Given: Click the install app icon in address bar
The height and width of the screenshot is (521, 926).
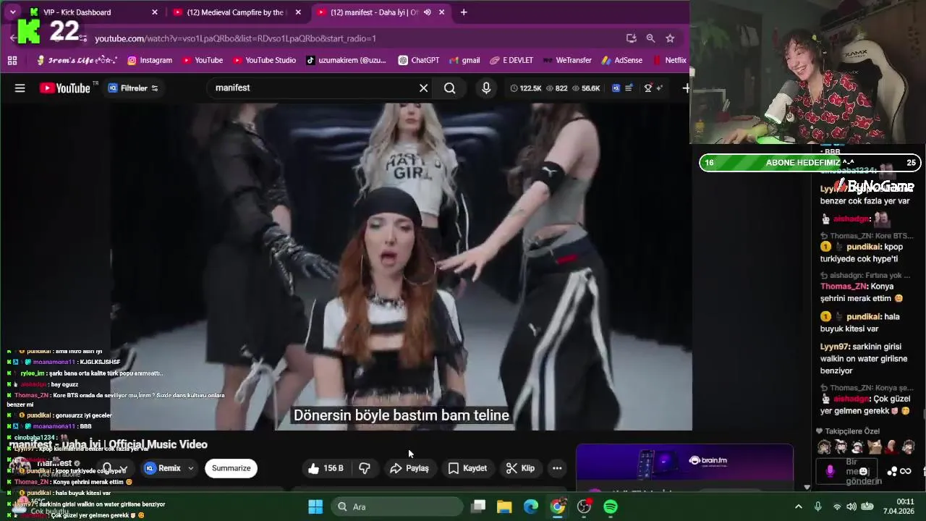Looking at the screenshot, I should tap(631, 38).
